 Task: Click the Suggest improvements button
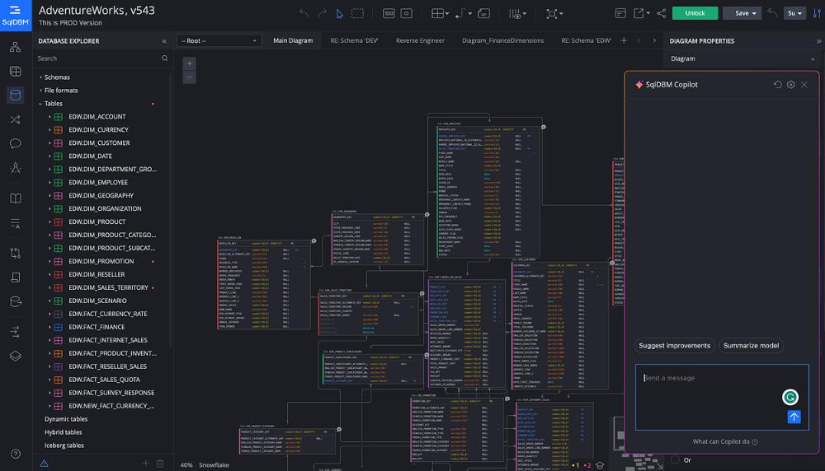click(x=674, y=346)
